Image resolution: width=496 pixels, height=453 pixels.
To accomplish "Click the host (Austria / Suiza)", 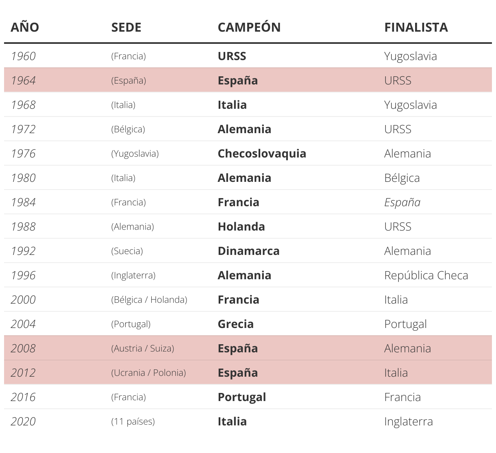I will [x=142, y=348].
